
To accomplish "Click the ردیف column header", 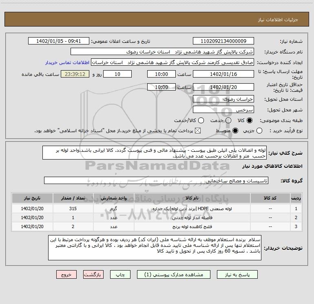I will tap(296, 198).
